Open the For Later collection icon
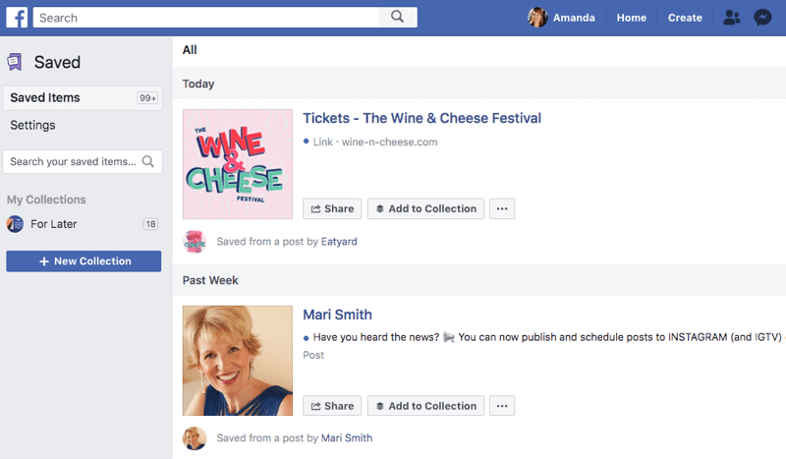The image size is (786, 459). click(15, 224)
